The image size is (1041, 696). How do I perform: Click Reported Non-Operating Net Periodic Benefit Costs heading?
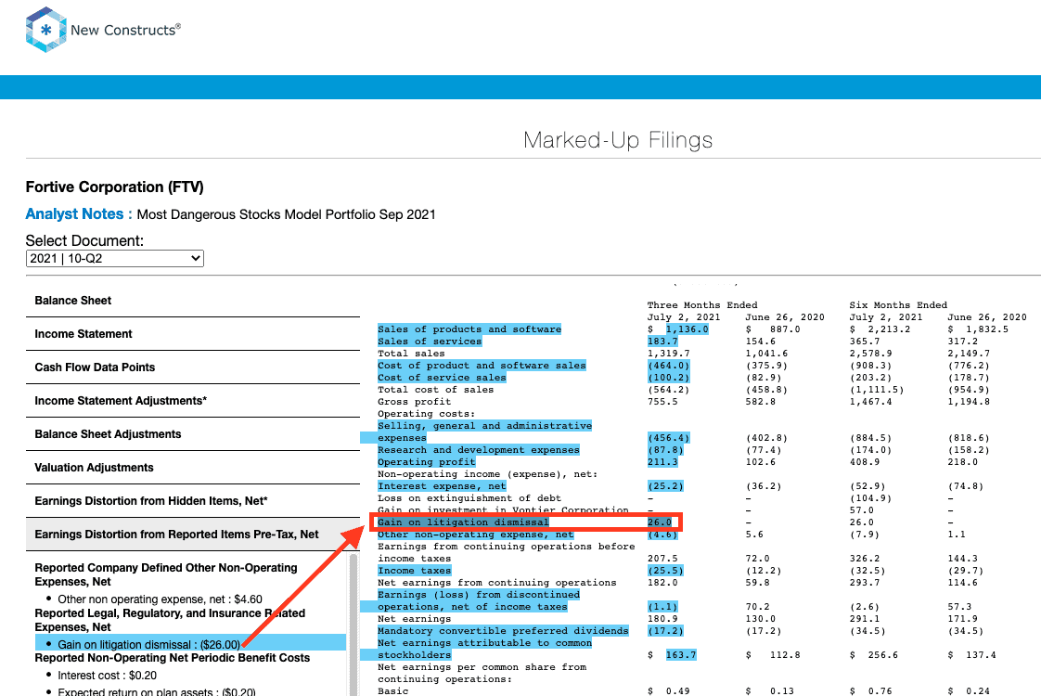(172, 657)
